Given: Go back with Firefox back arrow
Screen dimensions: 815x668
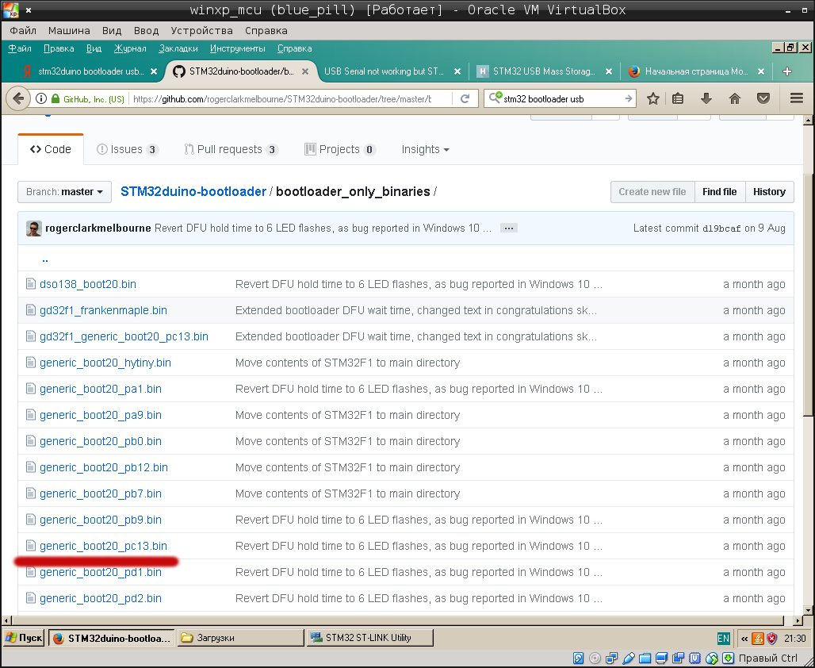Looking at the screenshot, I should pos(17,98).
